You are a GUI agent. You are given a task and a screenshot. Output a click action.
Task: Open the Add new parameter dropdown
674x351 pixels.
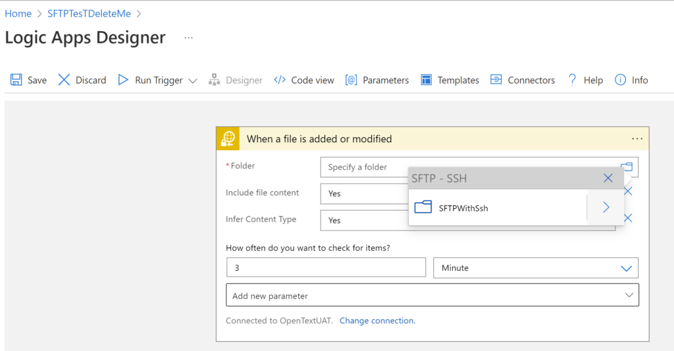[x=432, y=295]
